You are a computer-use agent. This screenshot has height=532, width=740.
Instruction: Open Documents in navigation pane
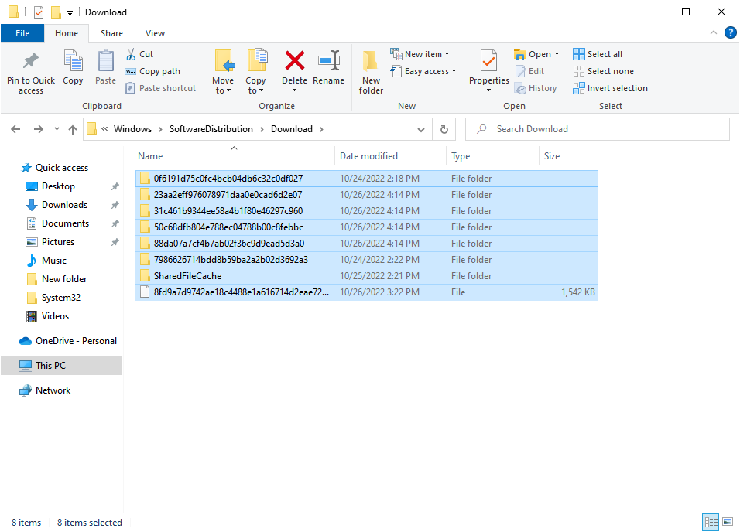65,223
